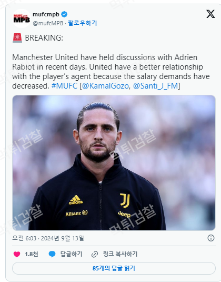Screen dimensions: 221x282
Task: Open the @KamalGozo mention
Action: coord(105,86)
